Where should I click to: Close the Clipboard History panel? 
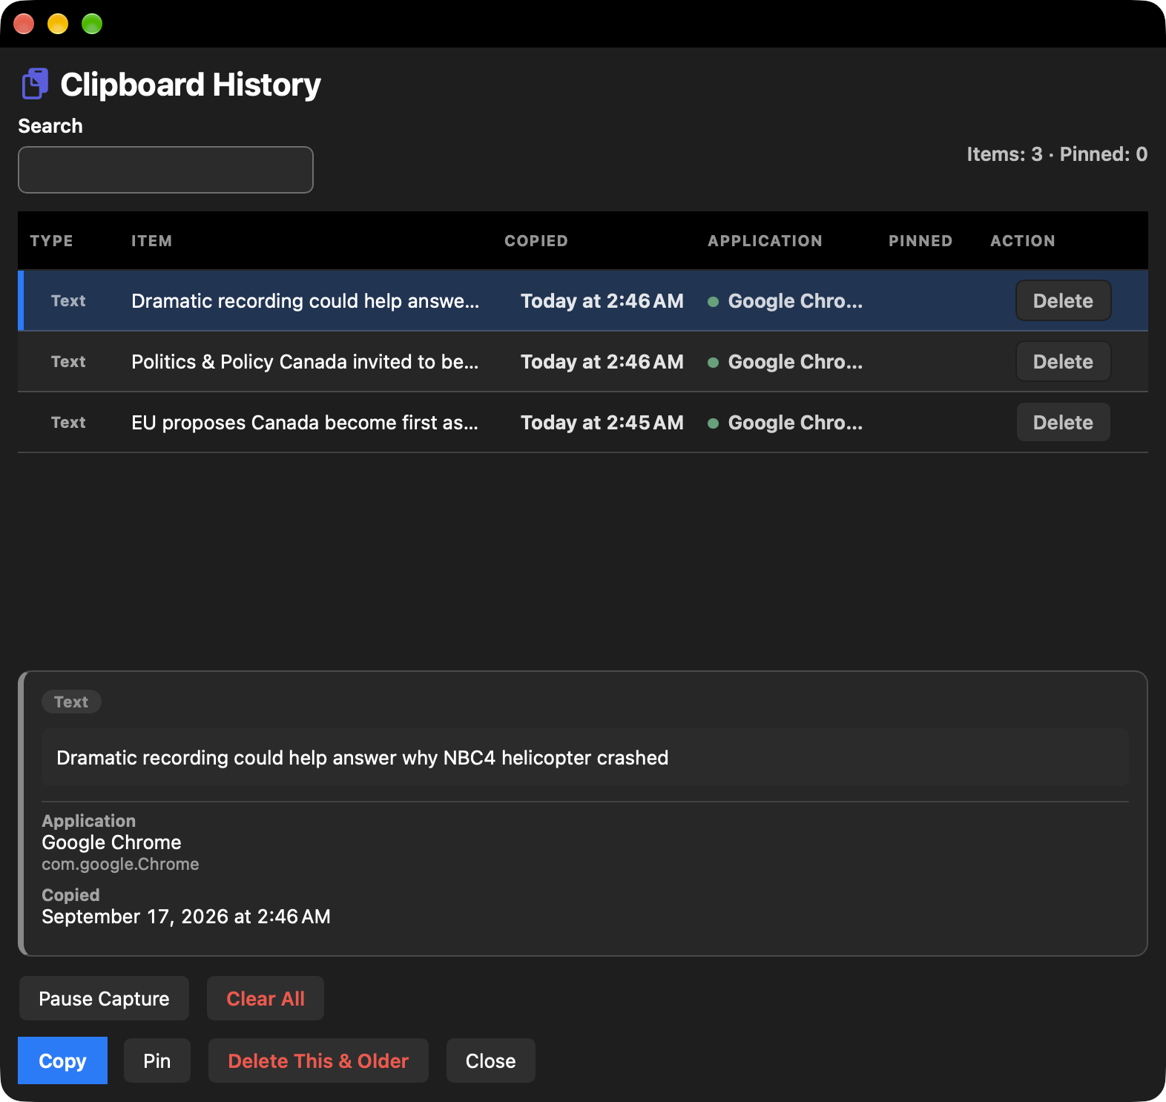point(490,1060)
